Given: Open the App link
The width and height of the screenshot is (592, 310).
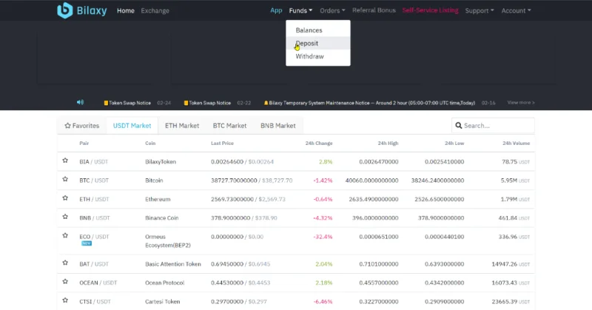Looking at the screenshot, I should (x=276, y=10).
